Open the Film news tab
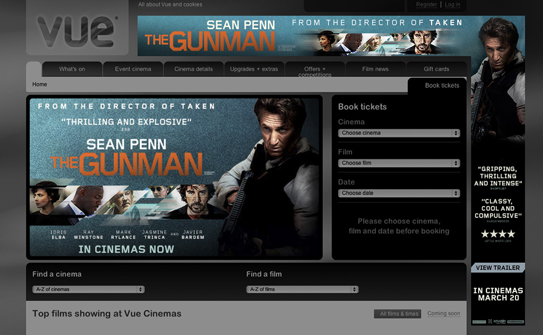The image size is (543, 335). click(376, 69)
